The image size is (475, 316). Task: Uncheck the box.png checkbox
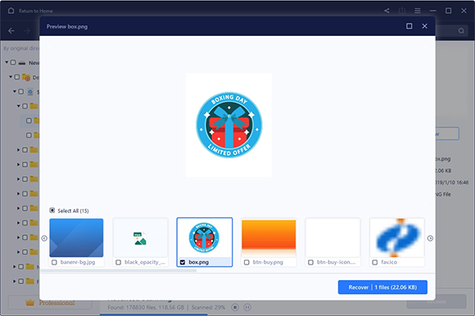click(x=183, y=262)
